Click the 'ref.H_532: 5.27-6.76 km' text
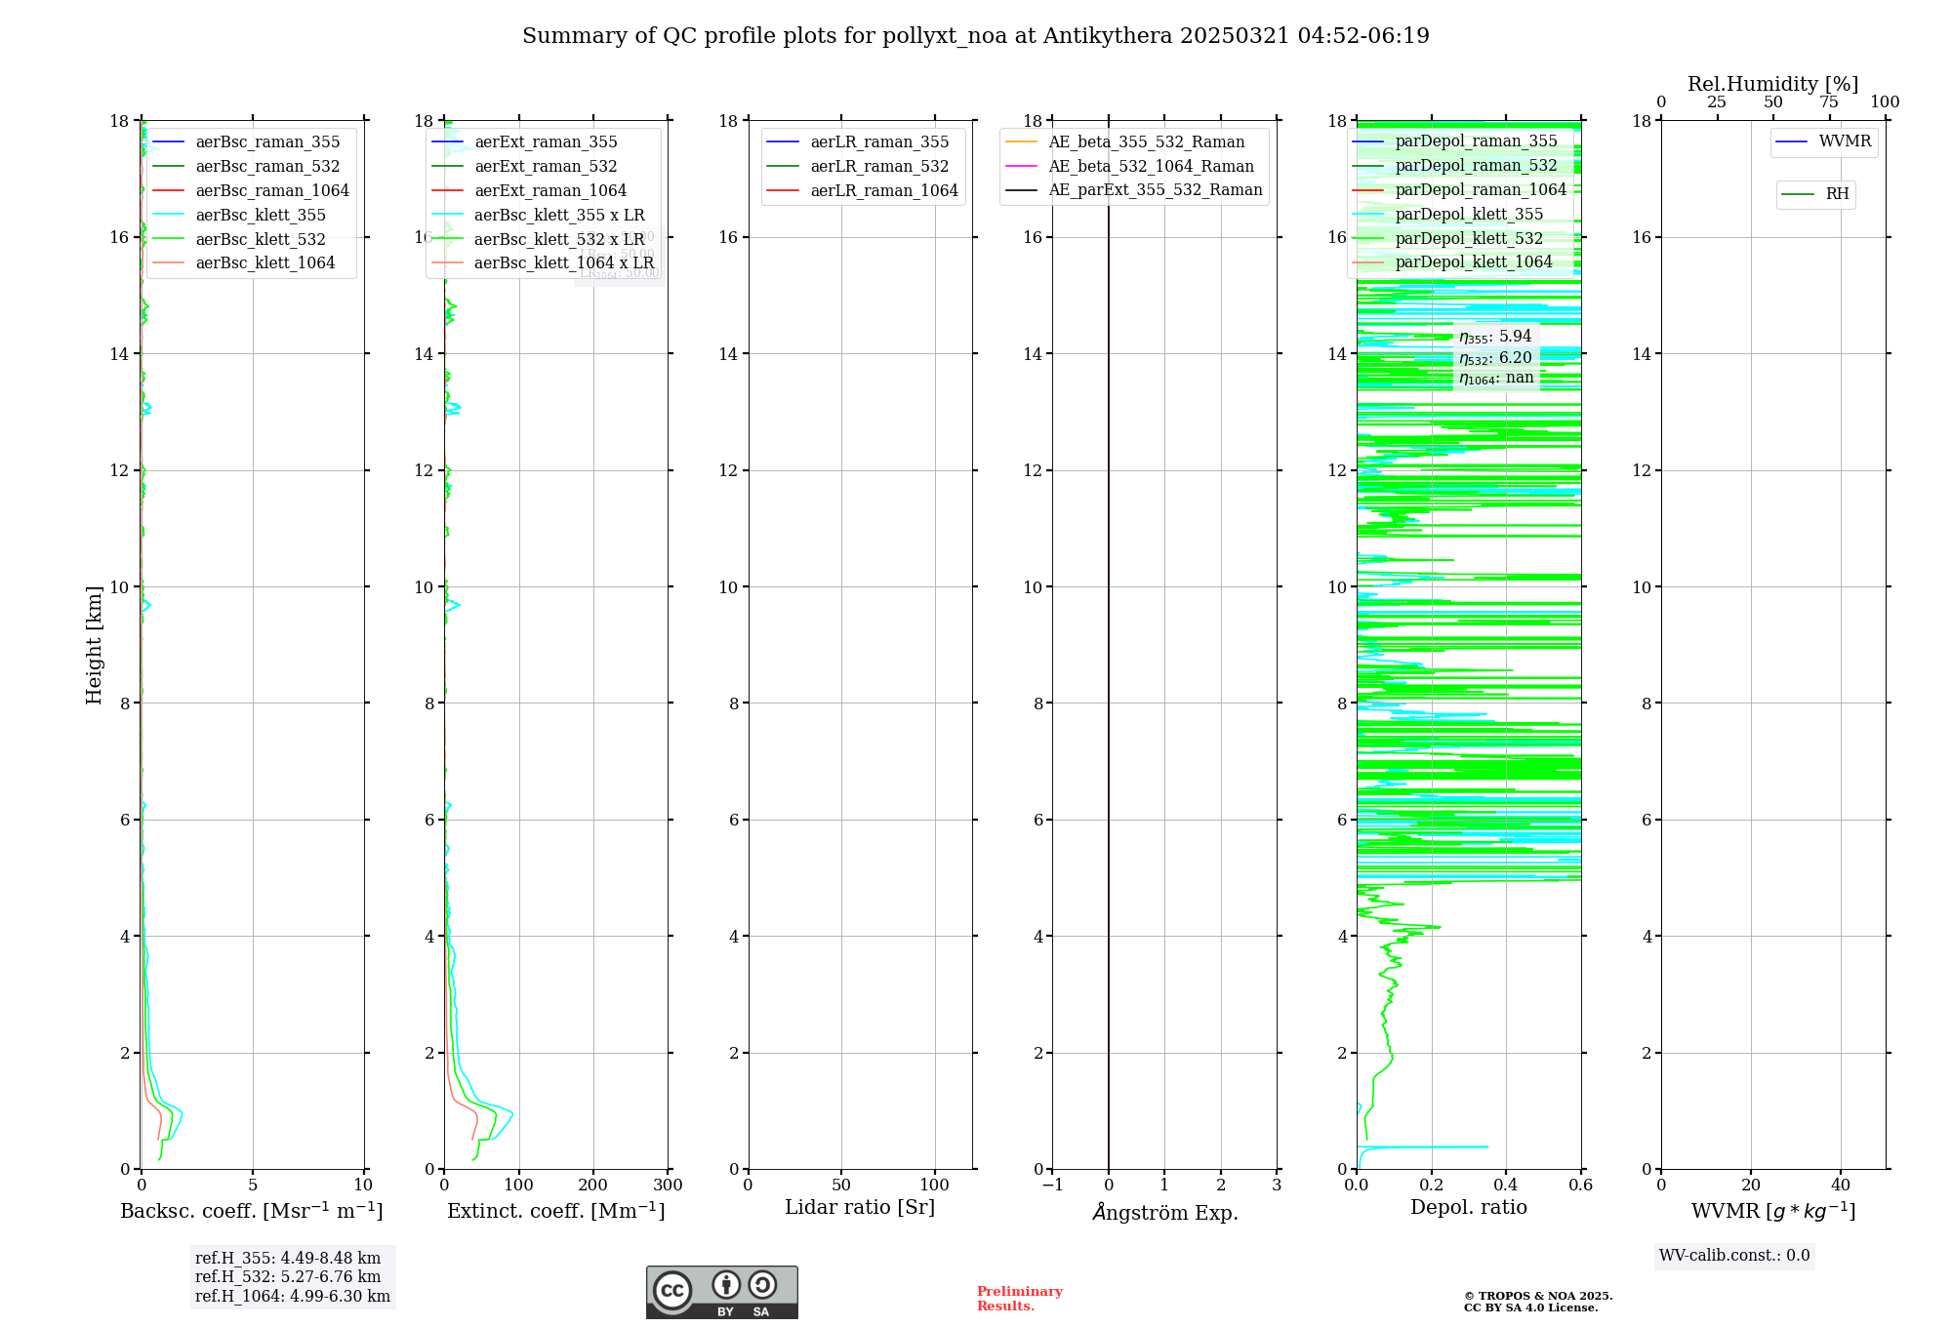 point(288,1277)
